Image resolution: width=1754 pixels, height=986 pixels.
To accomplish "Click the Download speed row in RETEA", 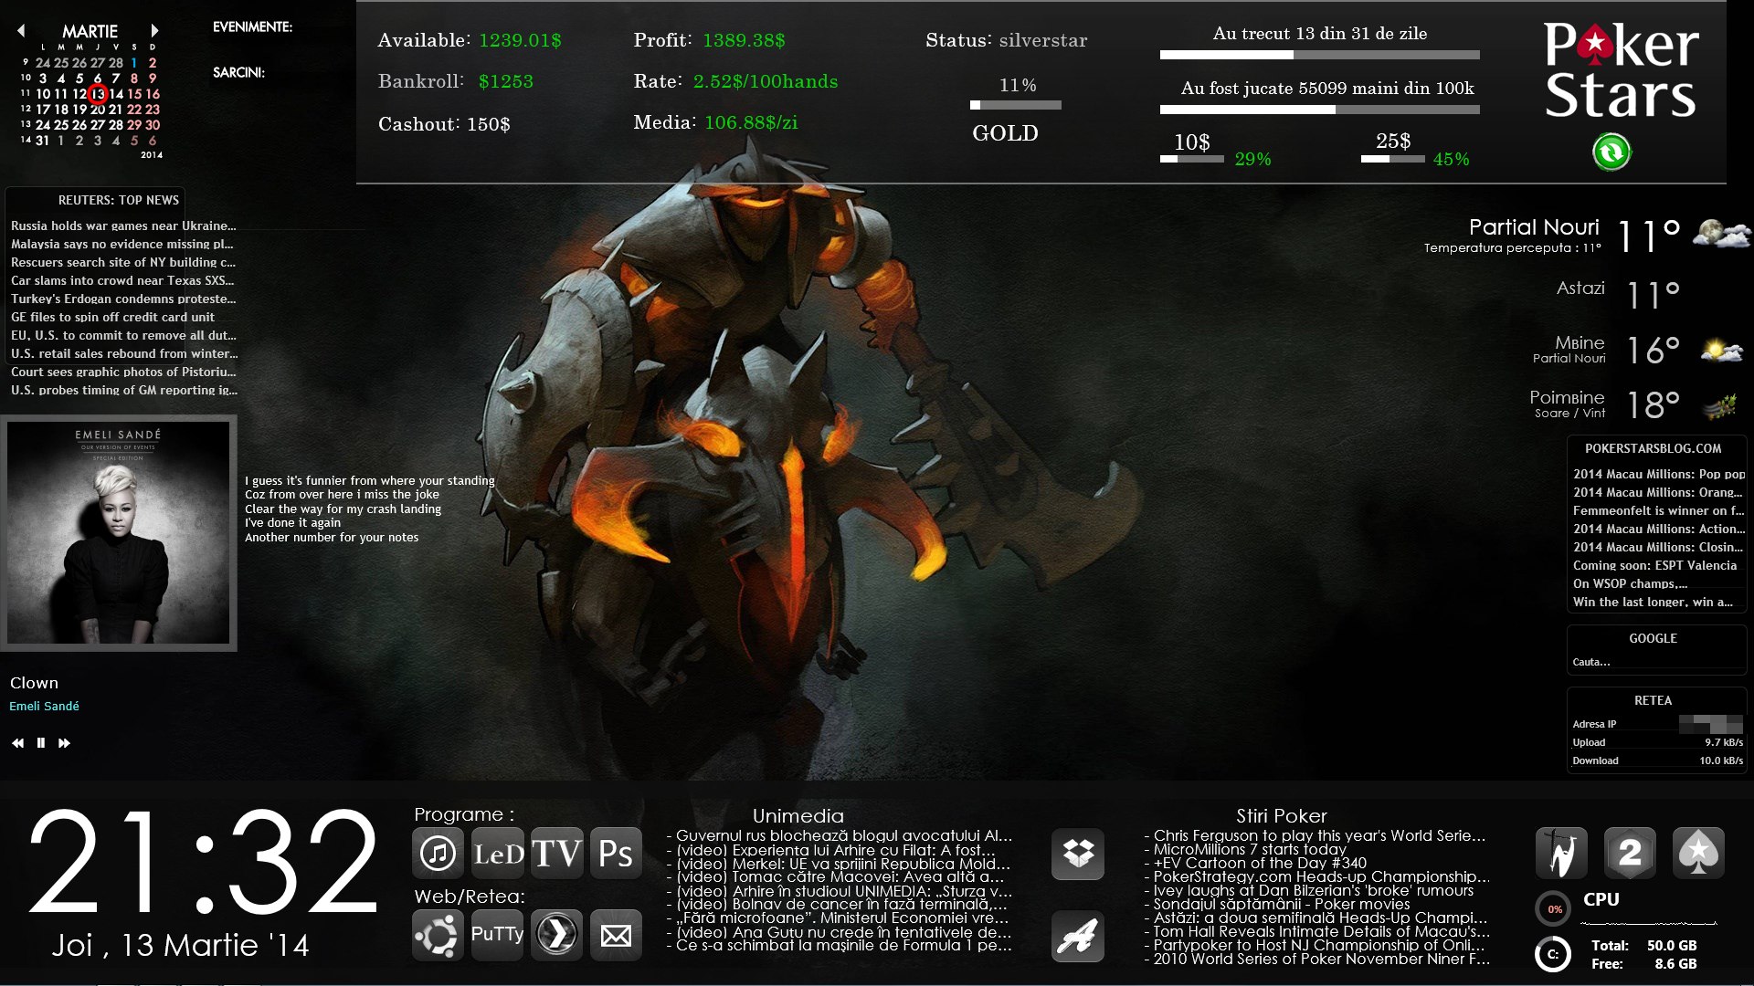I will click(1657, 760).
